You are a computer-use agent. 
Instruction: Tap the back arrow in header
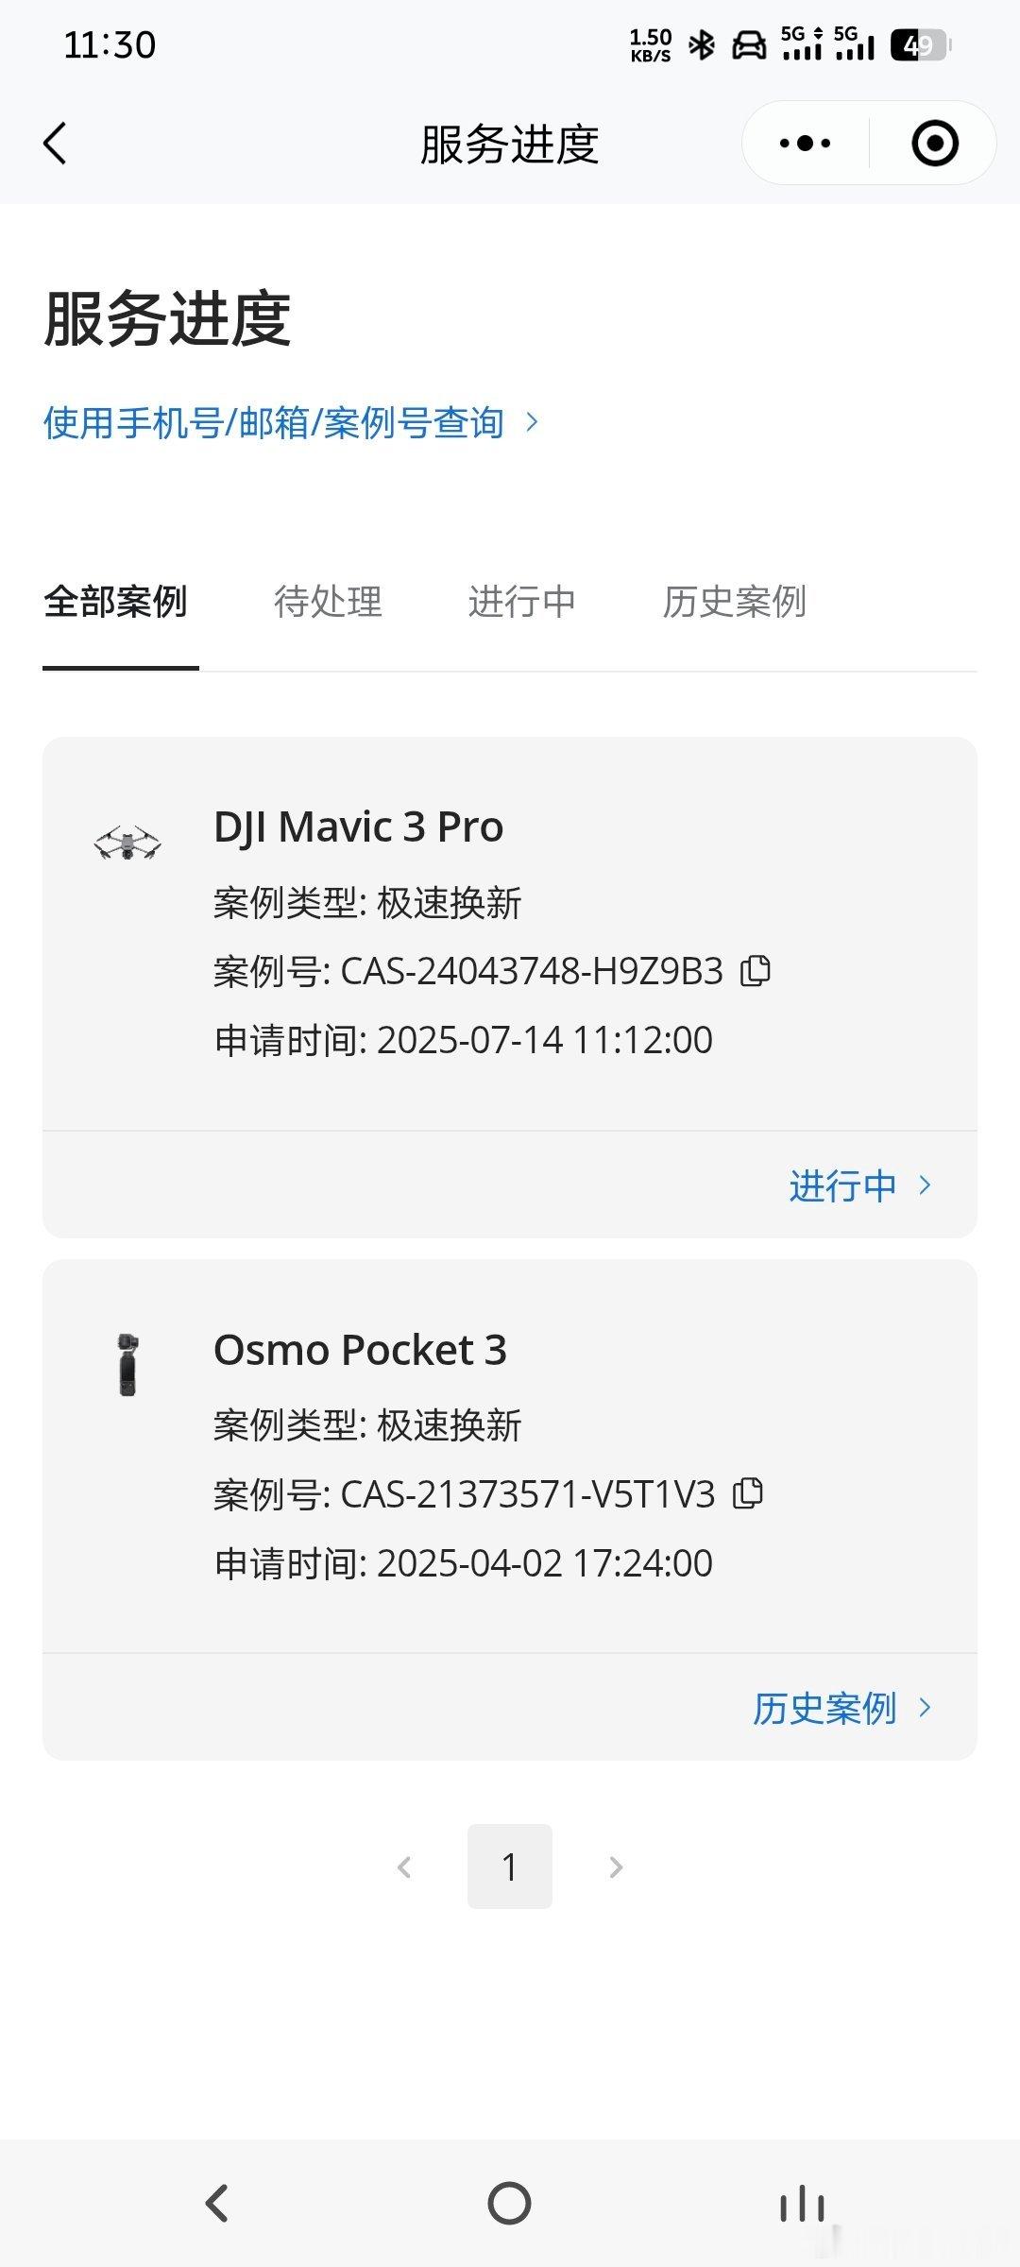coord(55,144)
